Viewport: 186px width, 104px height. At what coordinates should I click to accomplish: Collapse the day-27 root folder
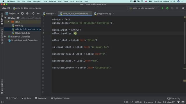pos(5,18)
